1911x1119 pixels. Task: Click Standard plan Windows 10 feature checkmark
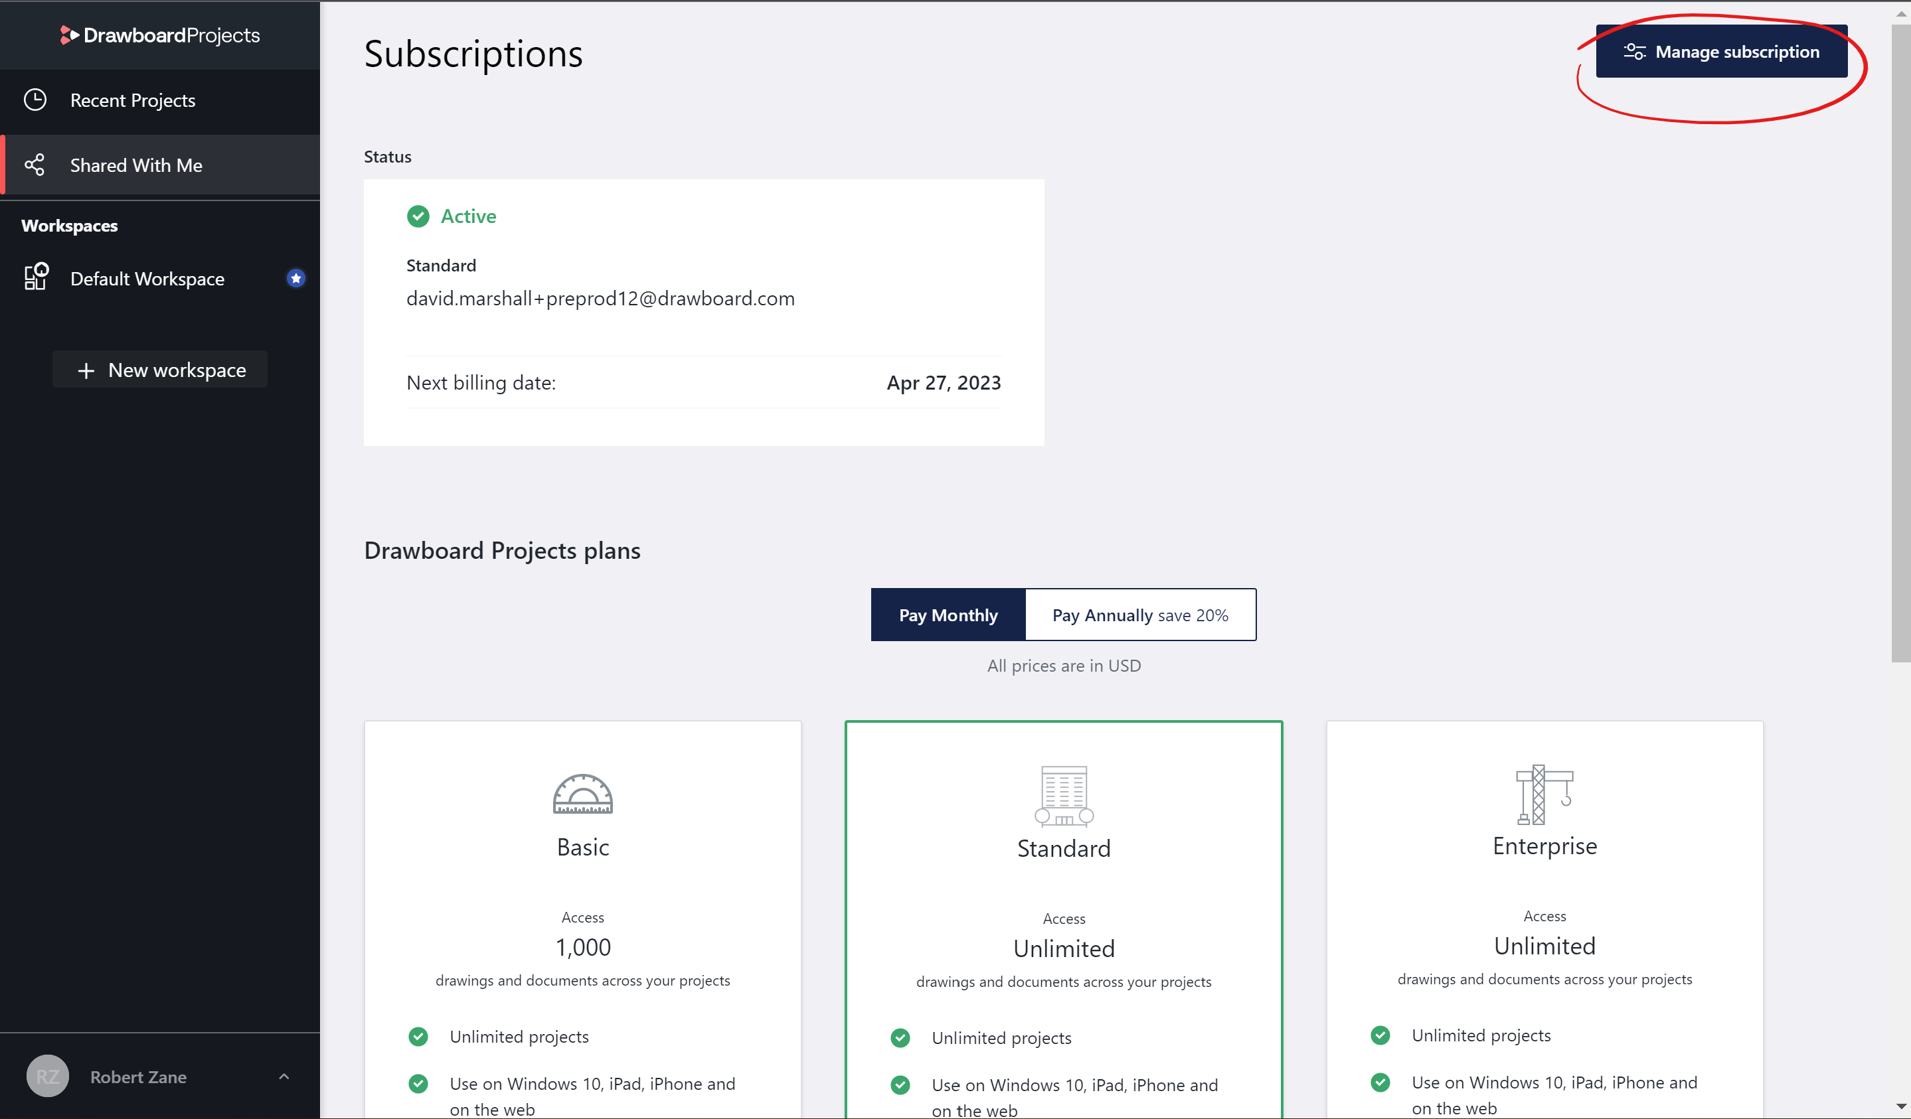point(900,1085)
